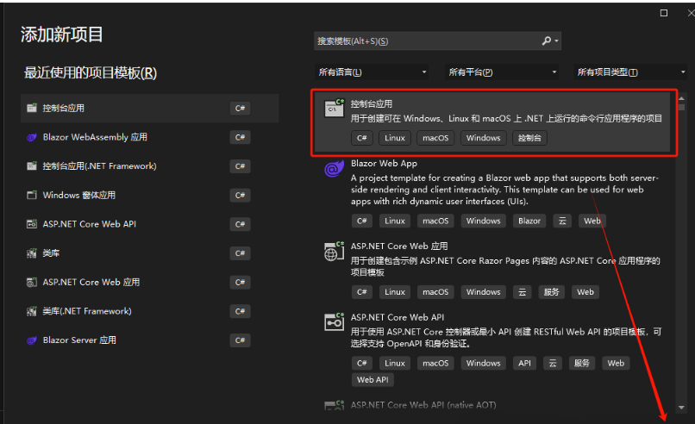Select recent template ASP.NET Core Web API
695x424 pixels.
click(x=149, y=224)
